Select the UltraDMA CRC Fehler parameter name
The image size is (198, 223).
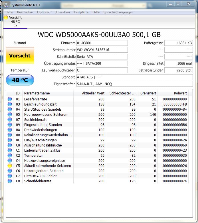click(41, 176)
